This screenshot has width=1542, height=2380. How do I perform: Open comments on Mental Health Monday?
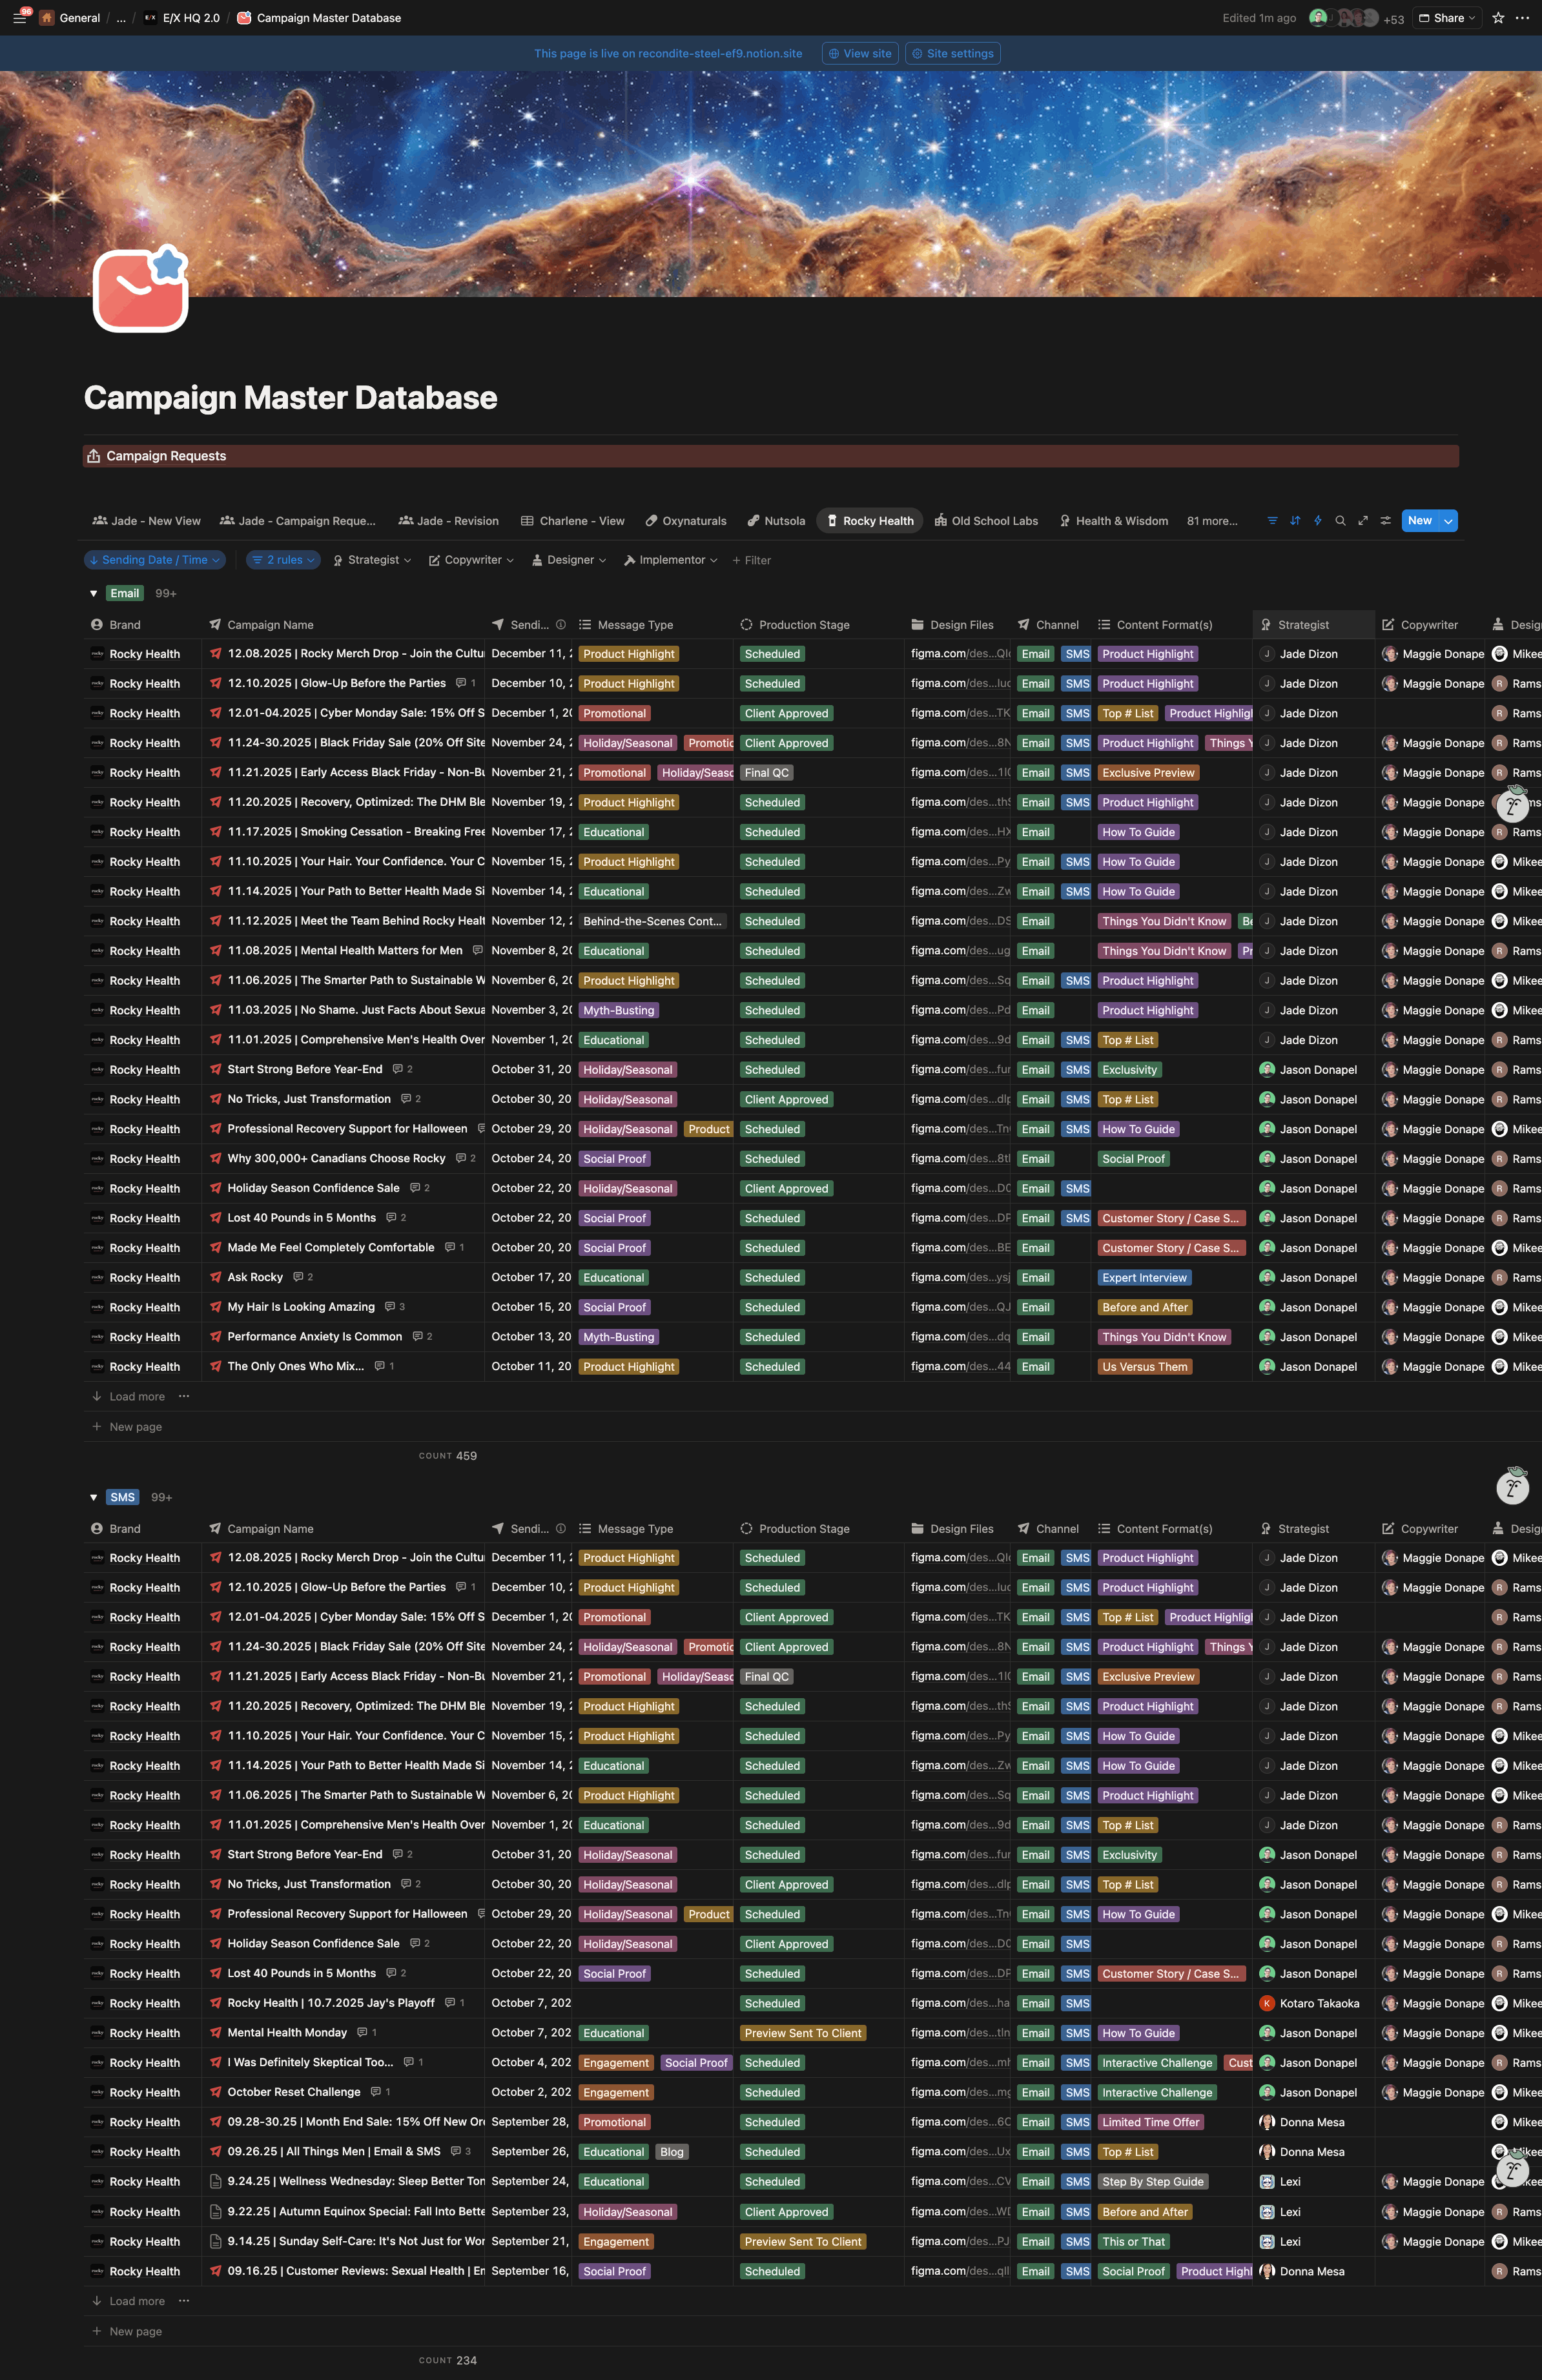pos(367,2033)
